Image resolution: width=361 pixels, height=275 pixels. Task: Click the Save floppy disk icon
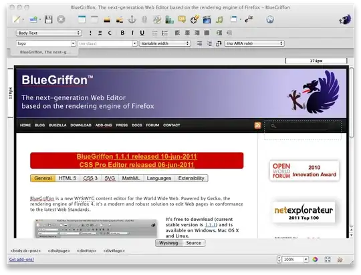(48, 19)
